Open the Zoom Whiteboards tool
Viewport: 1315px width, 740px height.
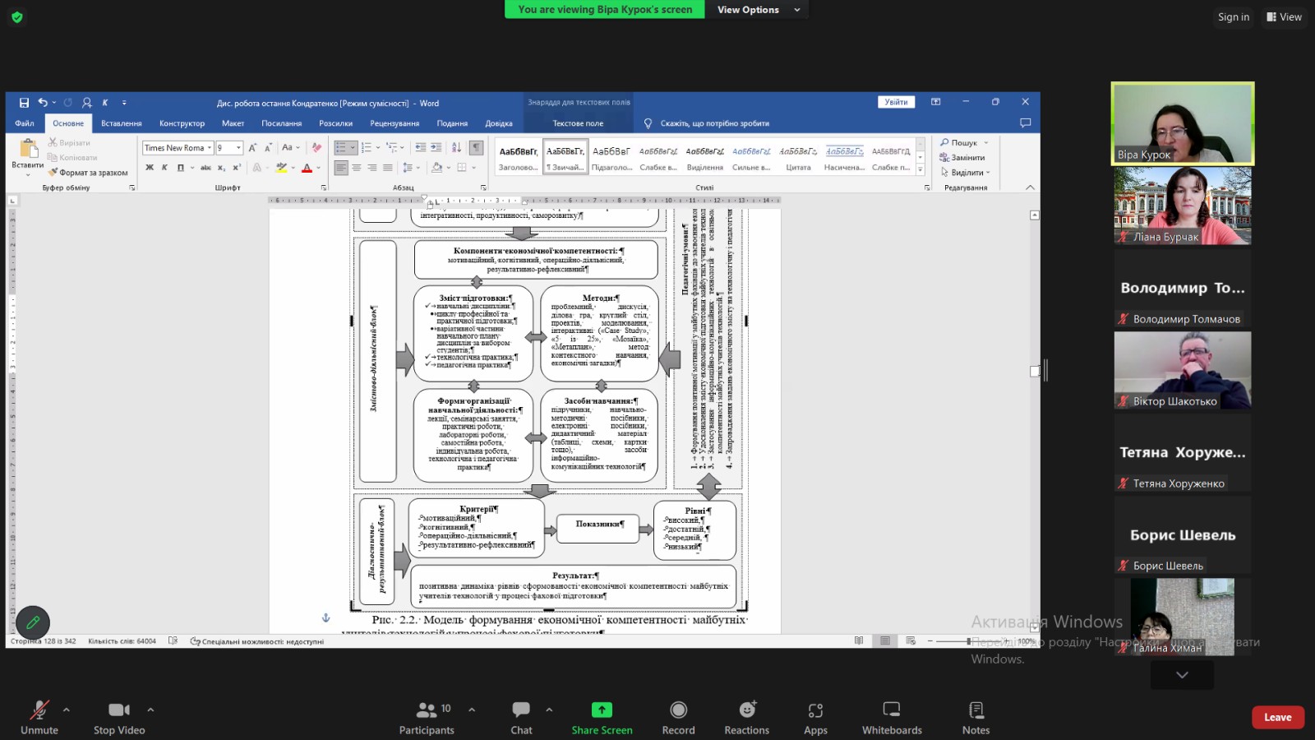[x=891, y=710]
